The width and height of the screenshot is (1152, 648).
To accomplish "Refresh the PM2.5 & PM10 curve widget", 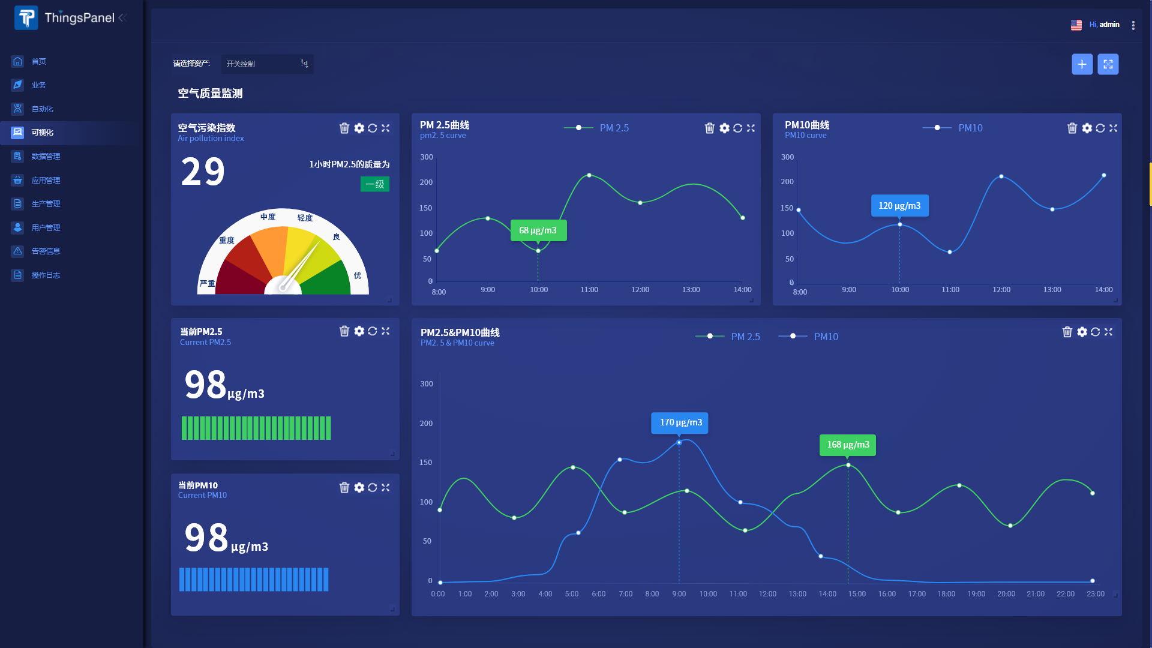I will tap(1096, 332).
